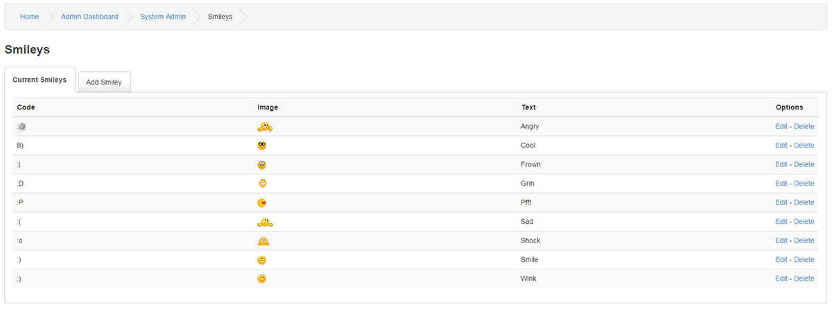The height and width of the screenshot is (309, 832).
Task: Delete the Angry smiley
Action: [804, 126]
